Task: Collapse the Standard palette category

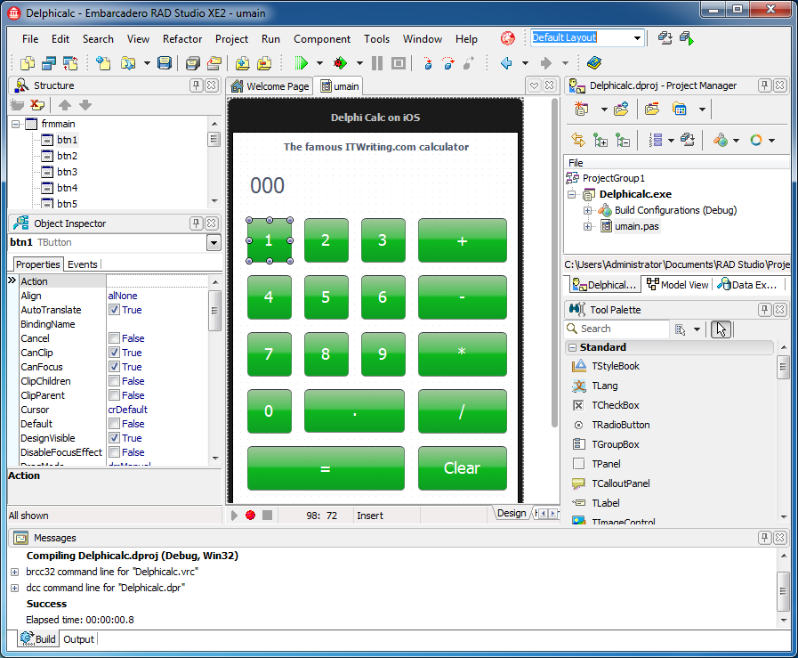Action: 573,347
